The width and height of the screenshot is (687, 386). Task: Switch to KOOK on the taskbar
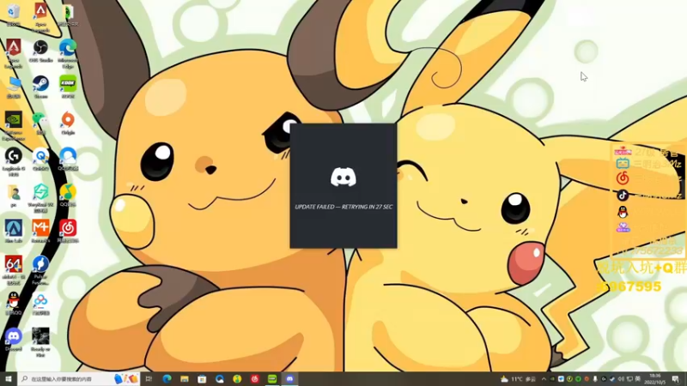(272, 379)
